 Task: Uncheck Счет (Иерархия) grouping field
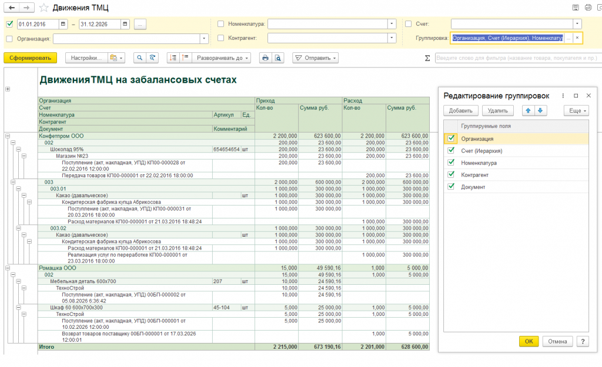tap(451, 150)
